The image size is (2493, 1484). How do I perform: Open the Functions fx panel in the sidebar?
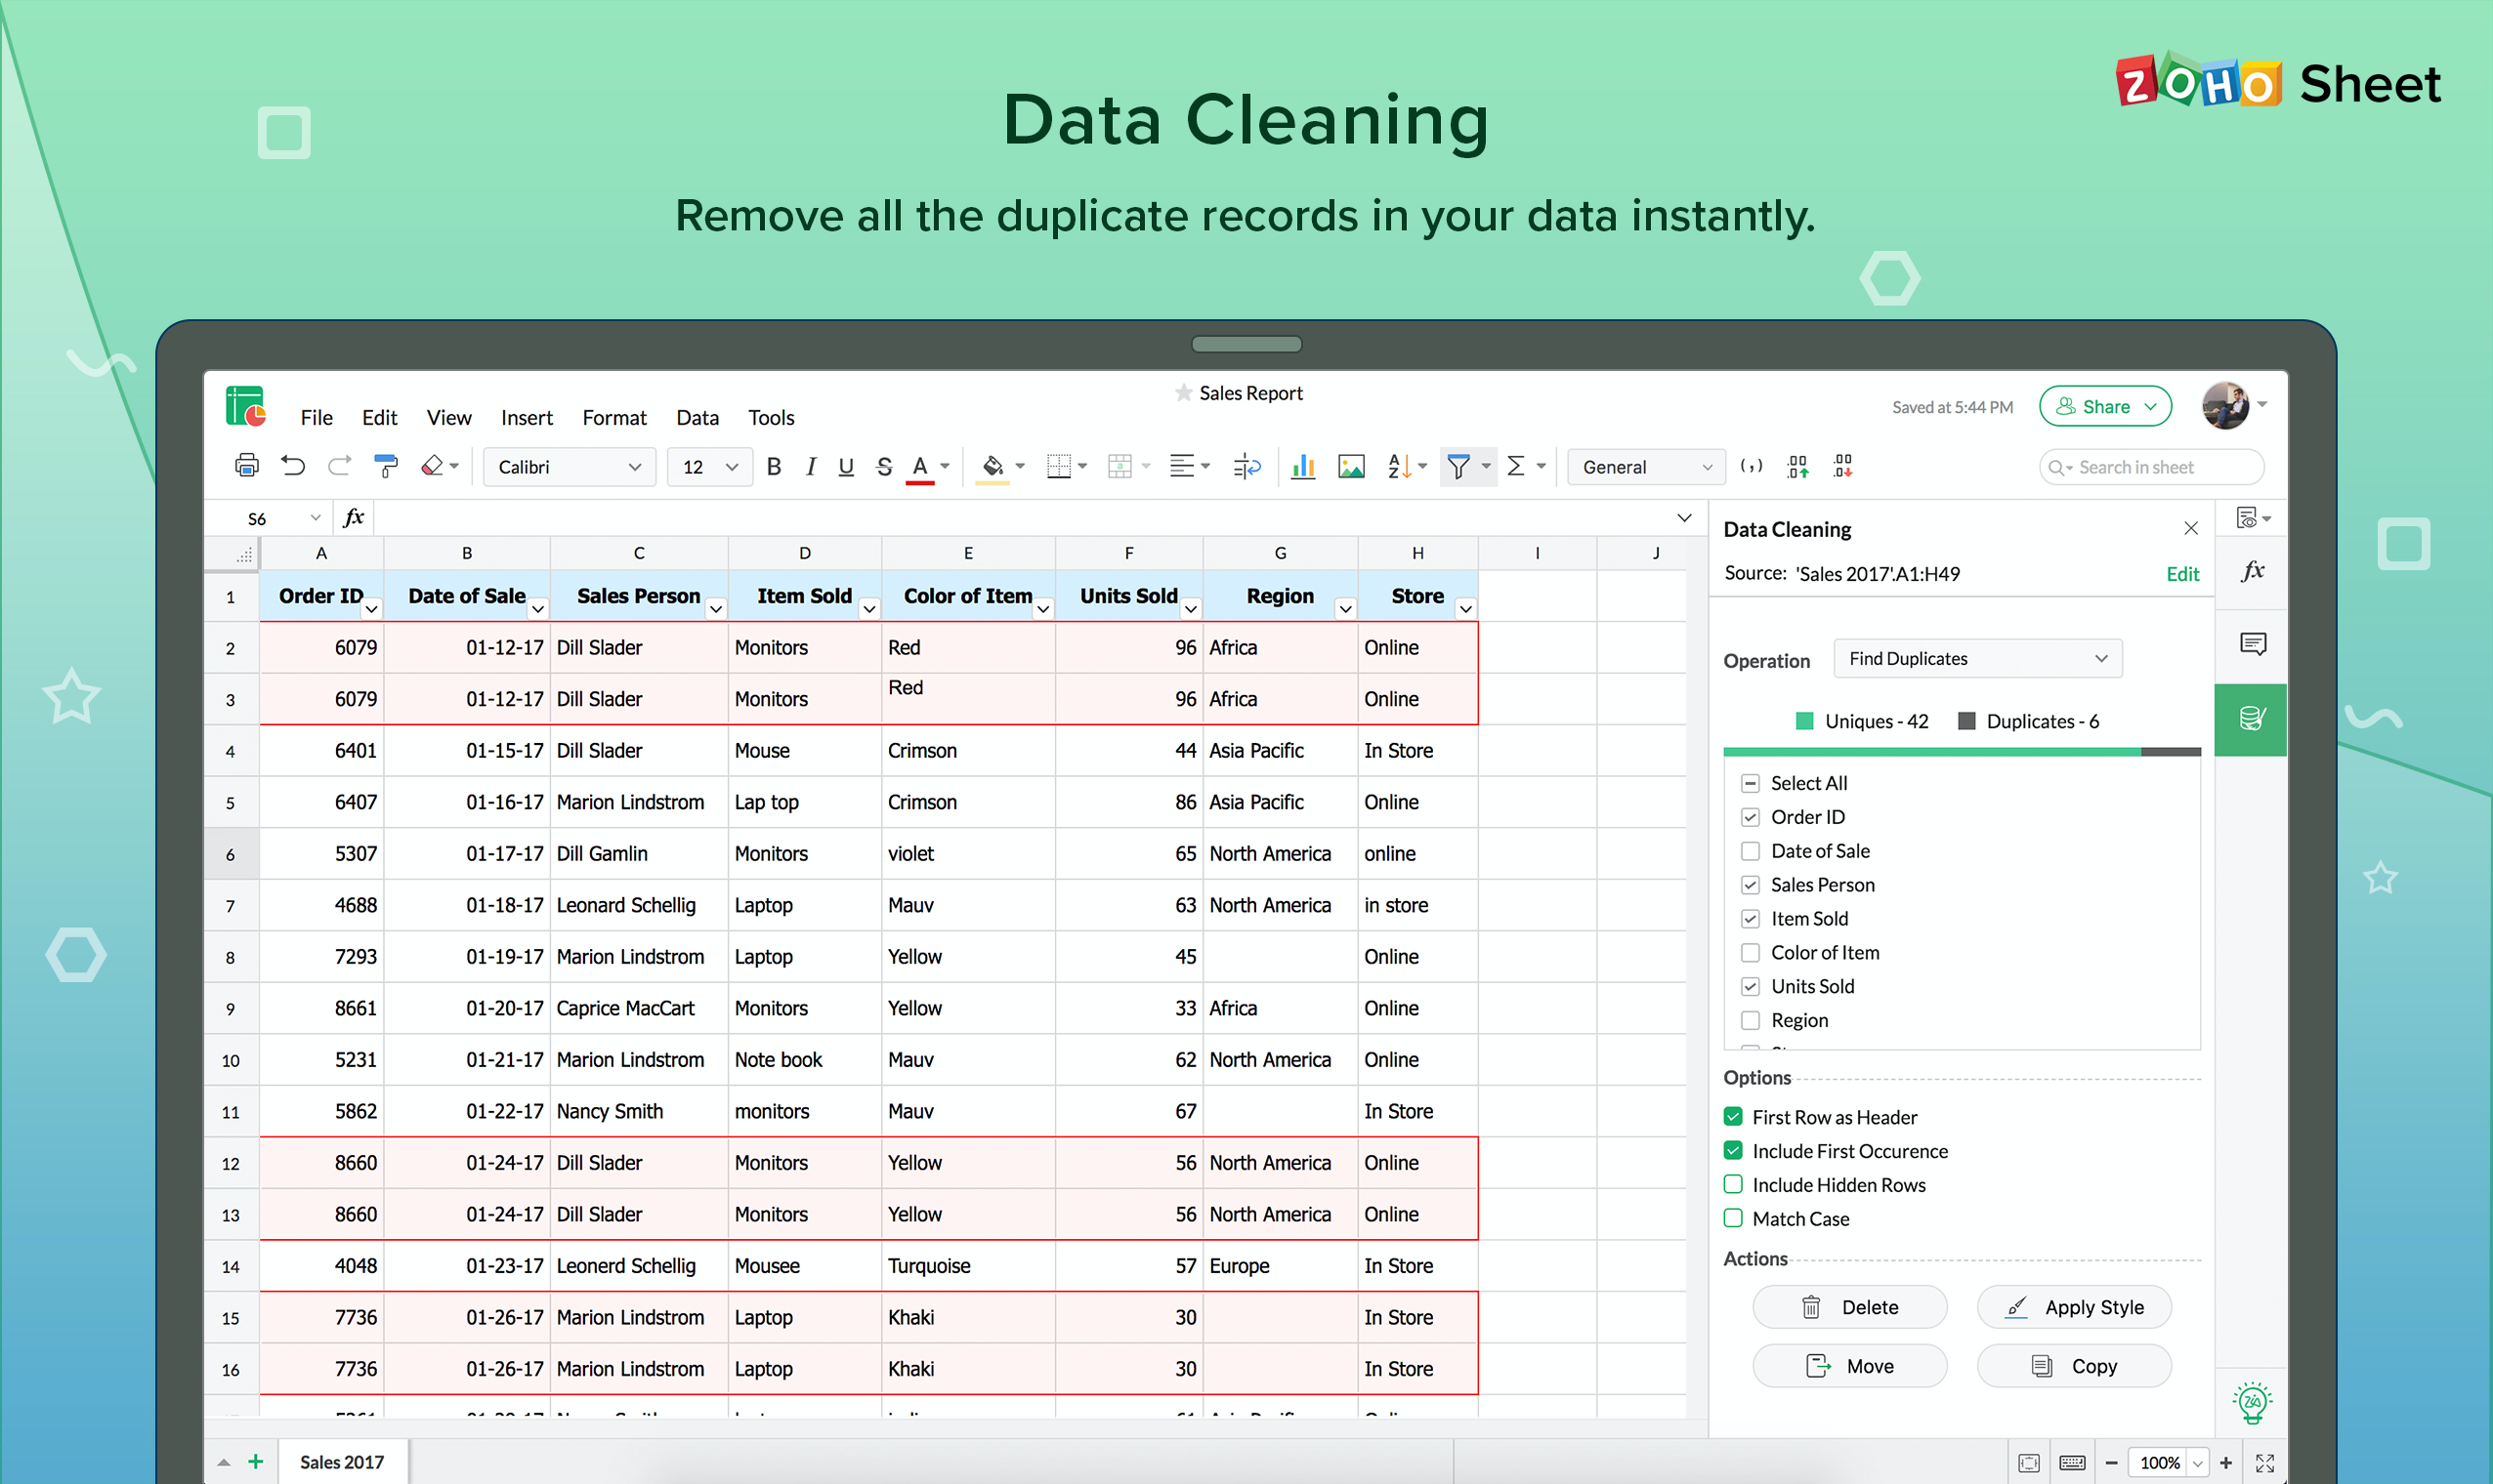tap(2252, 571)
